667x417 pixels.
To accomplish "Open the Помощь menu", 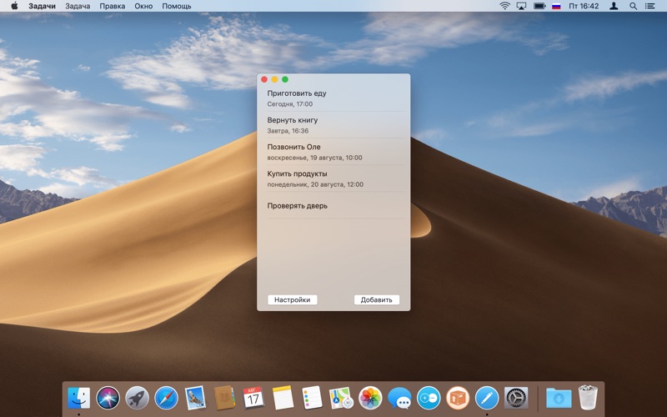I will (x=177, y=6).
